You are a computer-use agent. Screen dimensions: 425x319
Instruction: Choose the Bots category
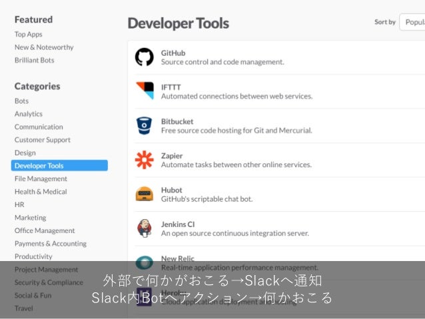(21, 101)
